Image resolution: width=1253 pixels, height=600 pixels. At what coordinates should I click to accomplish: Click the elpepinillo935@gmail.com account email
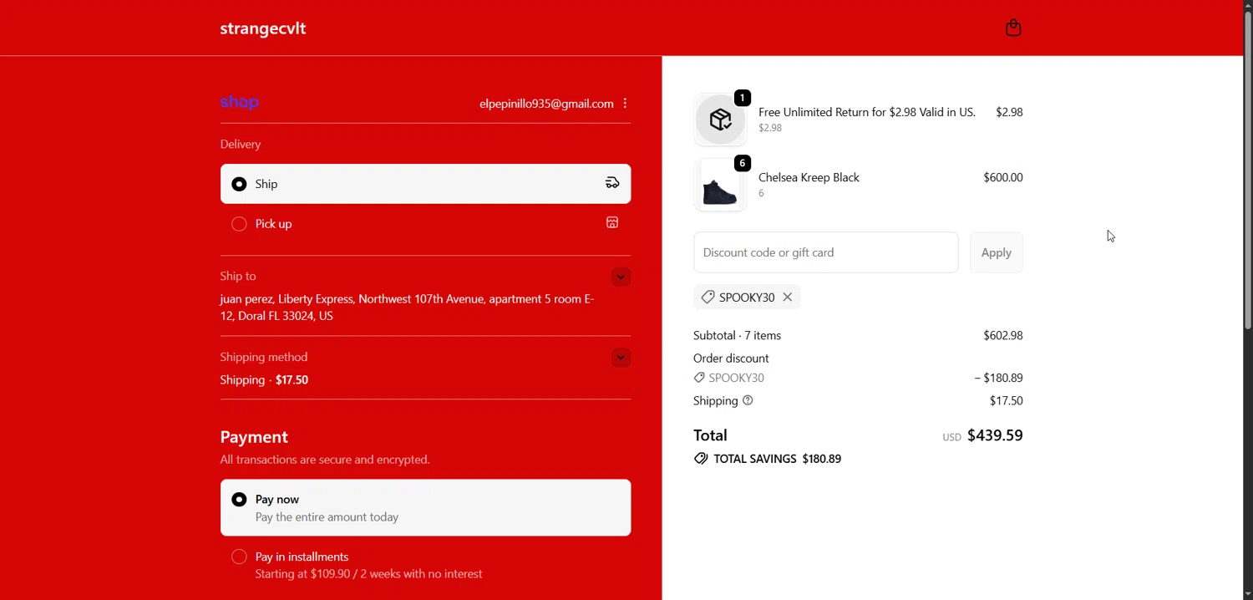(x=546, y=104)
